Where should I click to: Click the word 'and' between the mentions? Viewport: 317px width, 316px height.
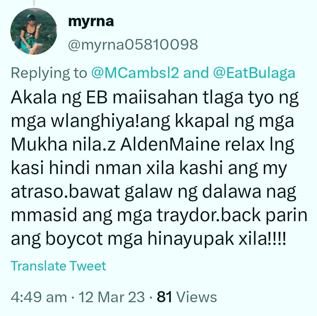(196, 73)
